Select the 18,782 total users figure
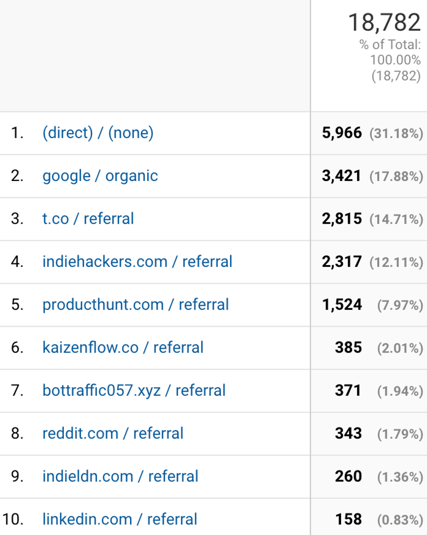Image resolution: width=427 pixels, height=535 pixels. (384, 23)
